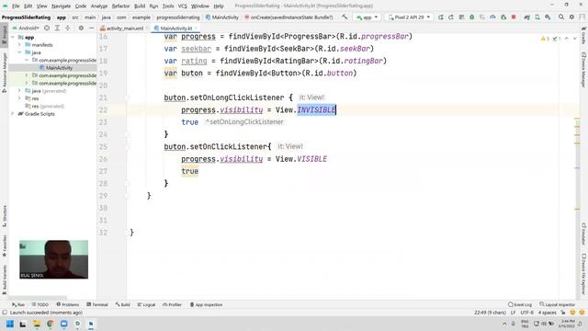Open the Build tool window at bottom
The width and height of the screenshot is (588, 331).
click(122, 304)
